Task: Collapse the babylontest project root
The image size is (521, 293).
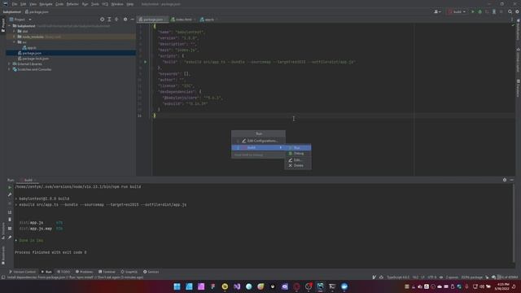Action: pos(10,25)
